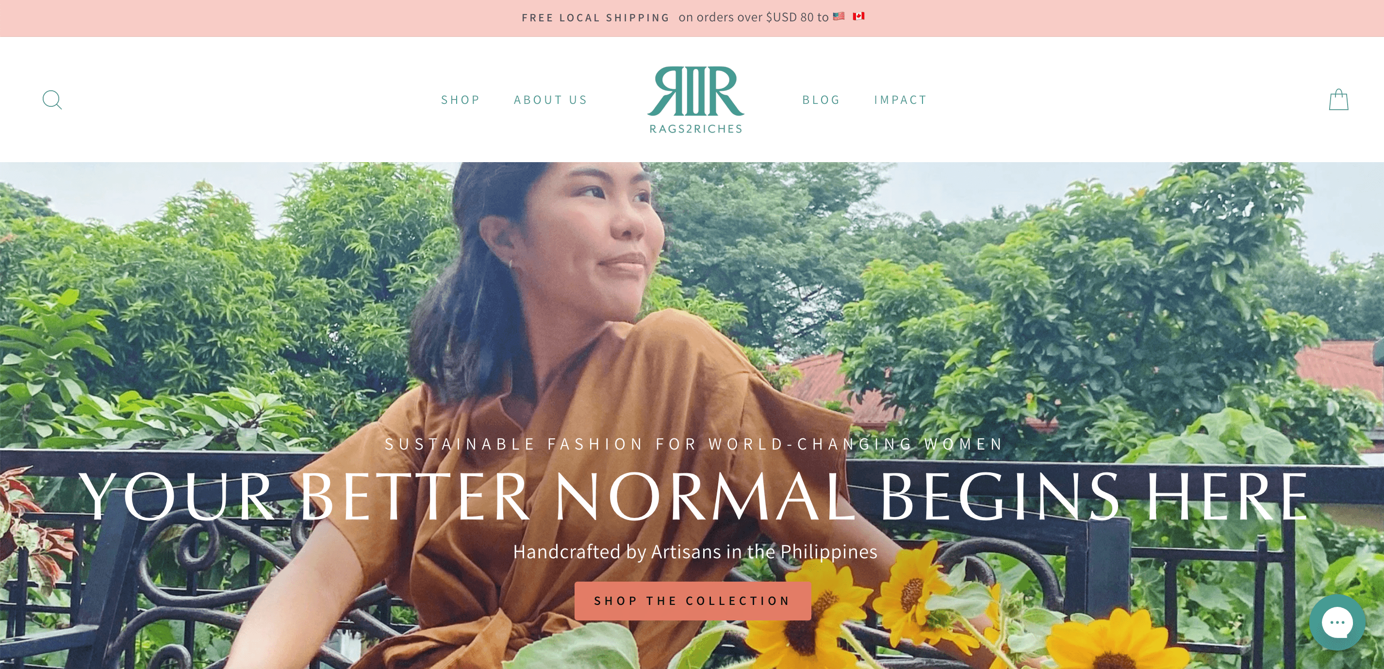1384x669 pixels.
Task: Open the Shop menu
Action: click(x=461, y=100)
